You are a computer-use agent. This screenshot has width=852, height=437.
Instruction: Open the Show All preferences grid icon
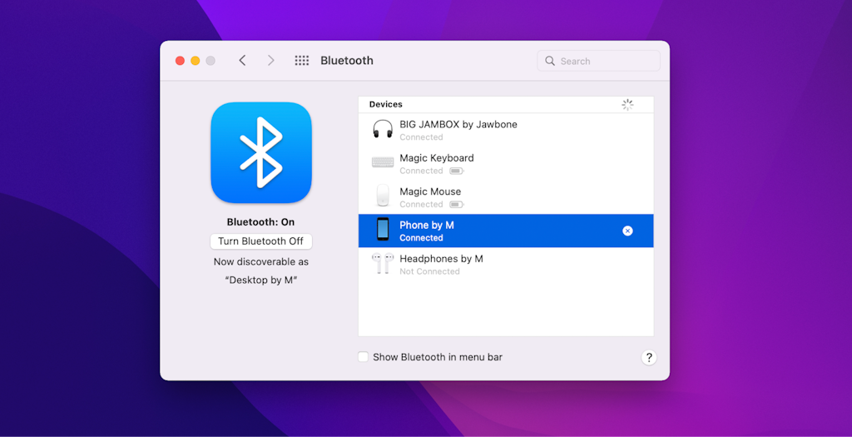click(x=301, y=61)
